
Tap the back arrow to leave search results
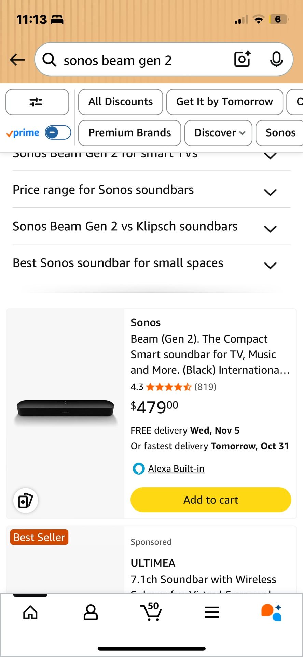point(17,60)
